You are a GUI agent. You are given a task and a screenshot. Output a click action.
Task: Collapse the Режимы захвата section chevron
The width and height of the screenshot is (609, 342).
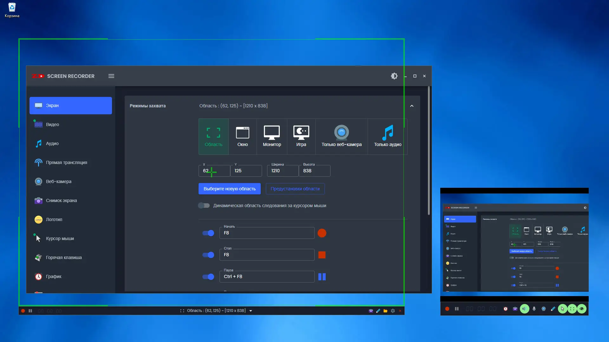pos(412,106)
